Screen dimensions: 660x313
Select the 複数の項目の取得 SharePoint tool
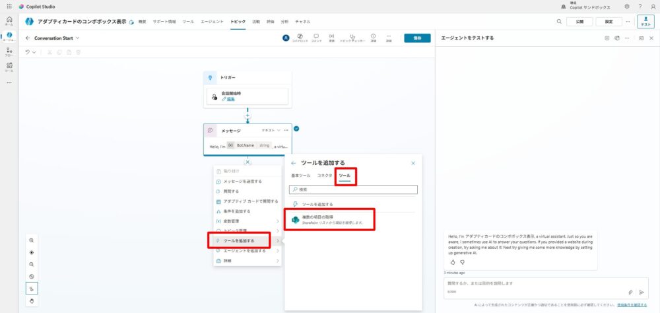click(330, 219)
